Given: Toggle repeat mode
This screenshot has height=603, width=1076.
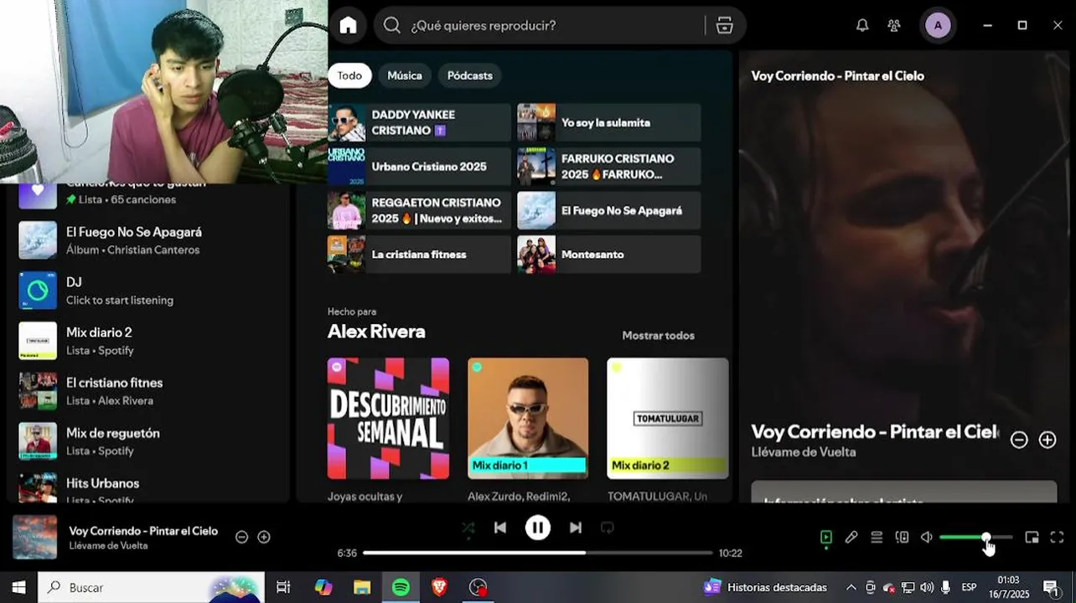Looking at the screenshot, I should (x=608, y=528).
